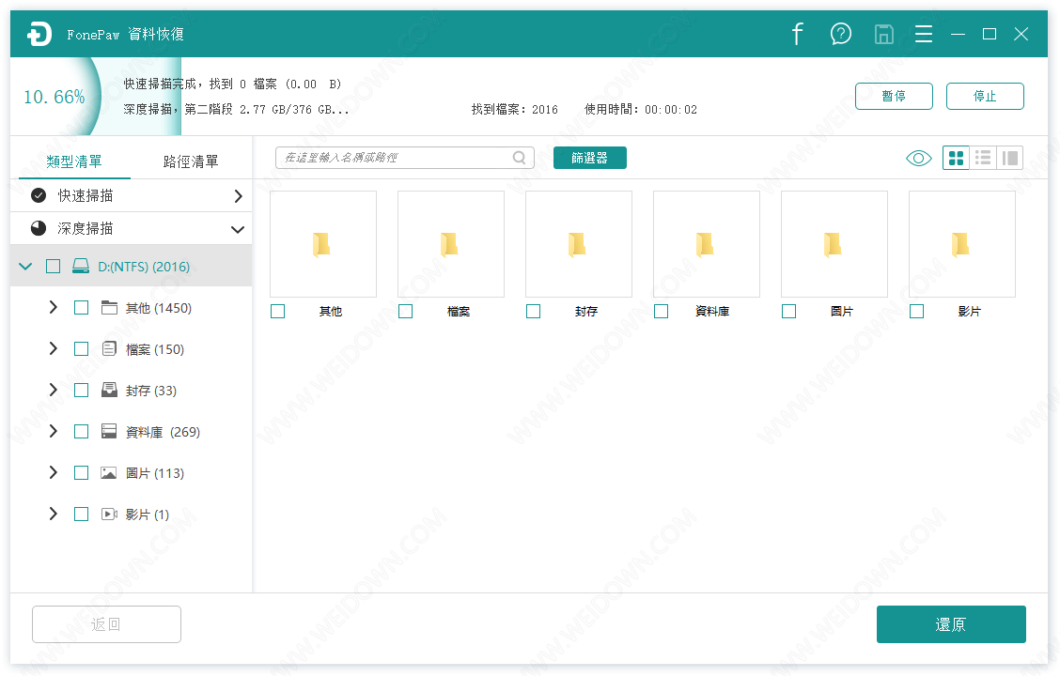Tick checkbox under 影片 folder thumbnail

point(916,312)
